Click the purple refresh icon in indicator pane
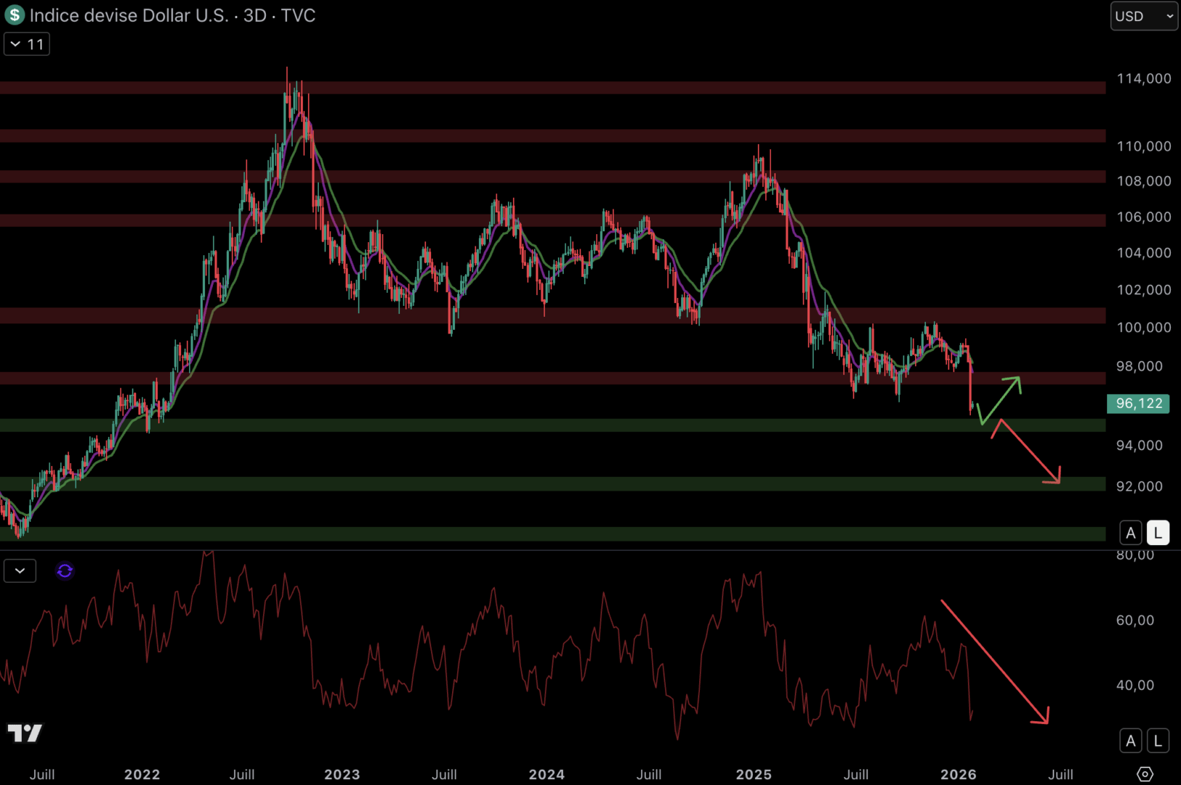 pos(65,571)
